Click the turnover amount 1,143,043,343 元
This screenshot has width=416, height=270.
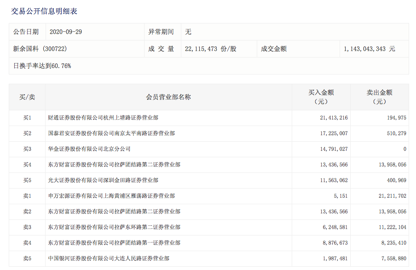(369, 49)
